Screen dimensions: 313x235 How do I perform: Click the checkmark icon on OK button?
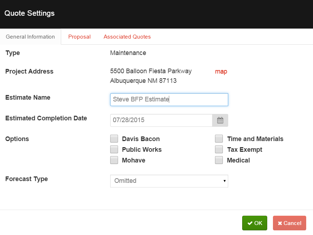pyautogui.click(x=250, y=223)
